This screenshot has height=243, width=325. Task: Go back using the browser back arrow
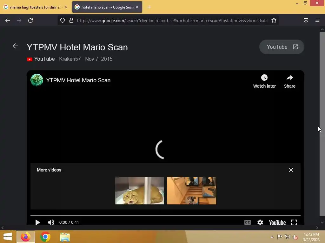(8, 21)
